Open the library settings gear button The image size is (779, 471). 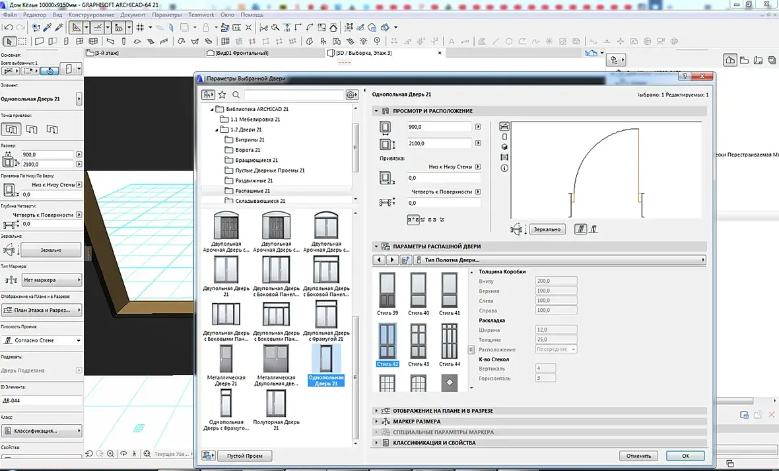pos(353,95)
